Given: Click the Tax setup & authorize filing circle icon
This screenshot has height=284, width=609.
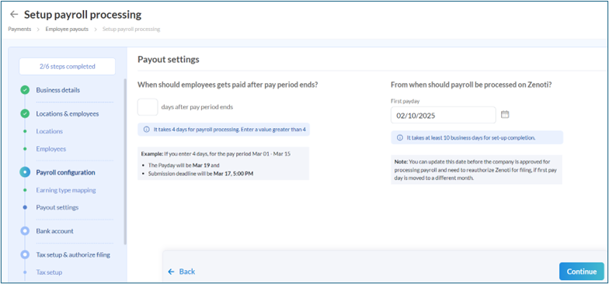Looking at the screenshot, I should coord(25,255).
